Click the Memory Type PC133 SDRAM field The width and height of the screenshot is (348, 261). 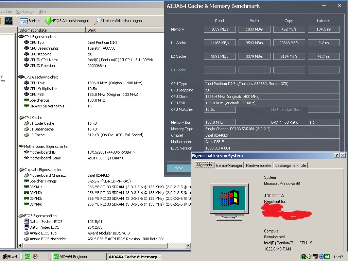272,129
